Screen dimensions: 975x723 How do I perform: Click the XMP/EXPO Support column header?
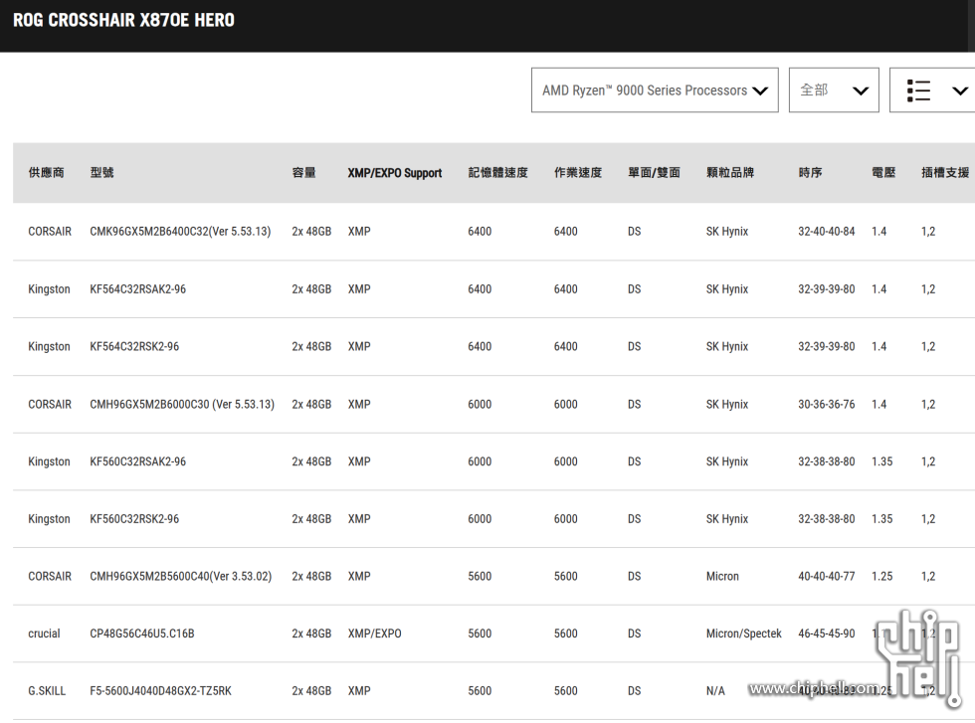click(x=395, y=173)
